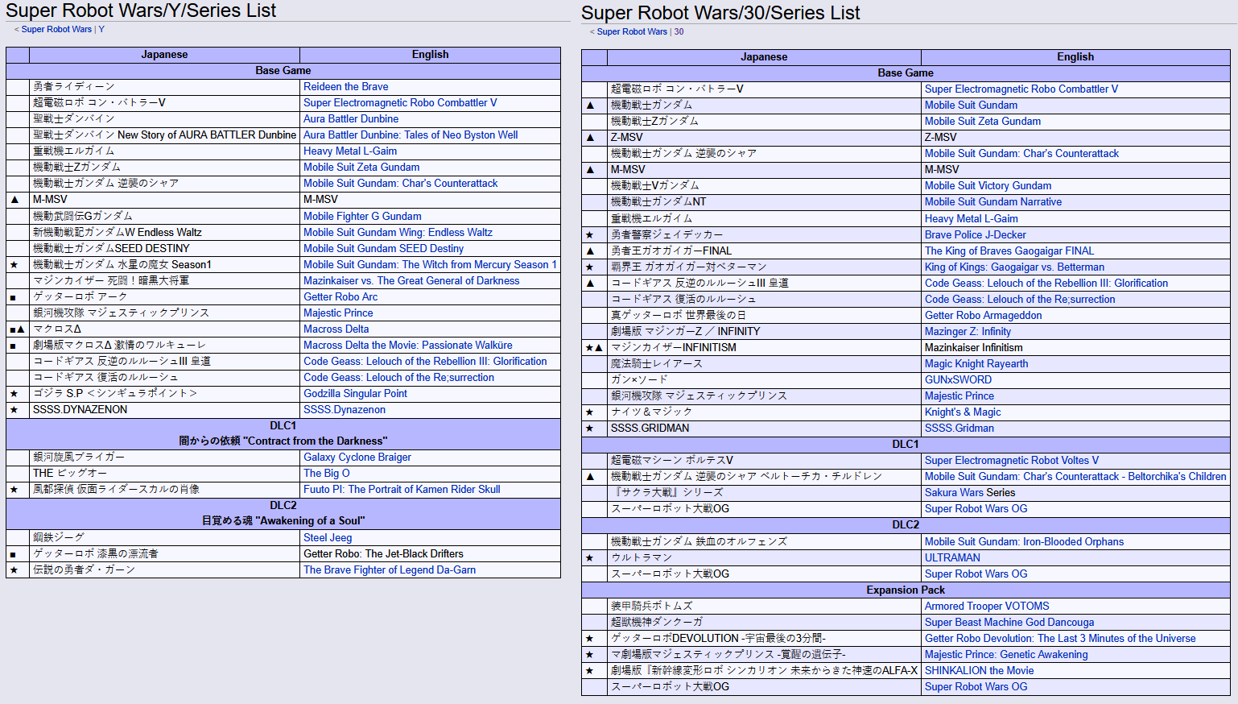Screen dimensions: 1238x704
Task: Open the Sakura Wars link
Action: [954, 493]
